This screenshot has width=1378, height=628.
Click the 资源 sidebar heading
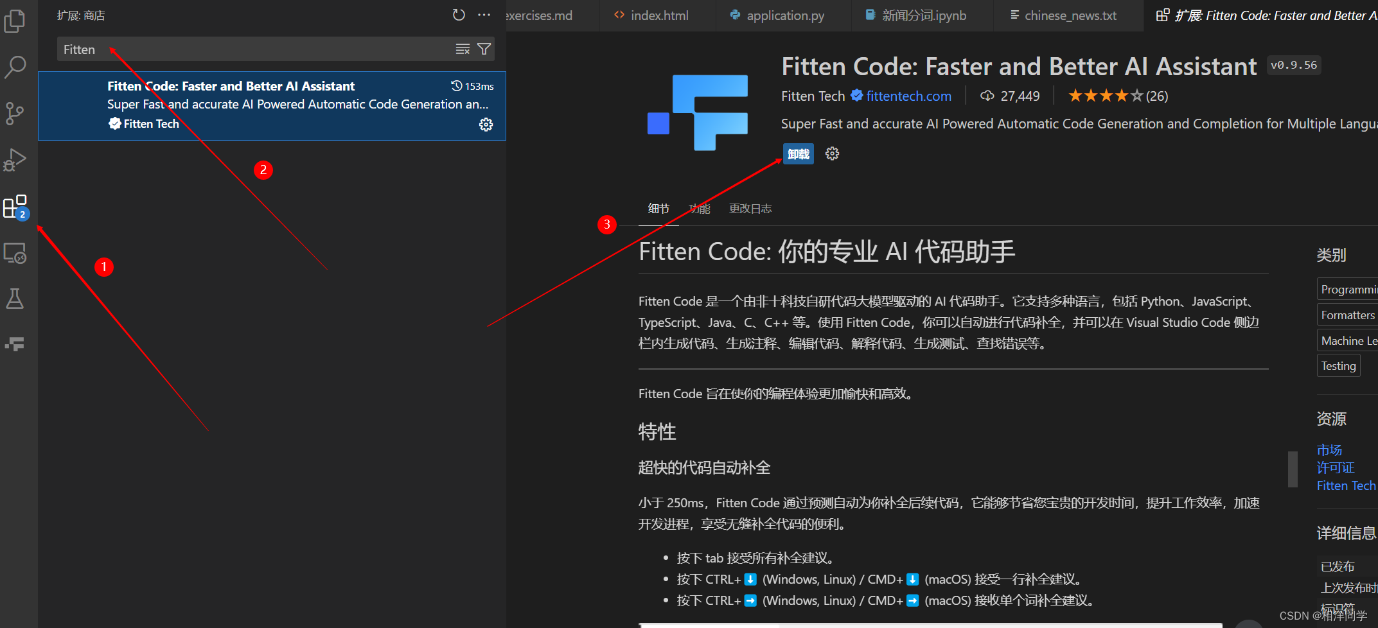coord(1331,419)
